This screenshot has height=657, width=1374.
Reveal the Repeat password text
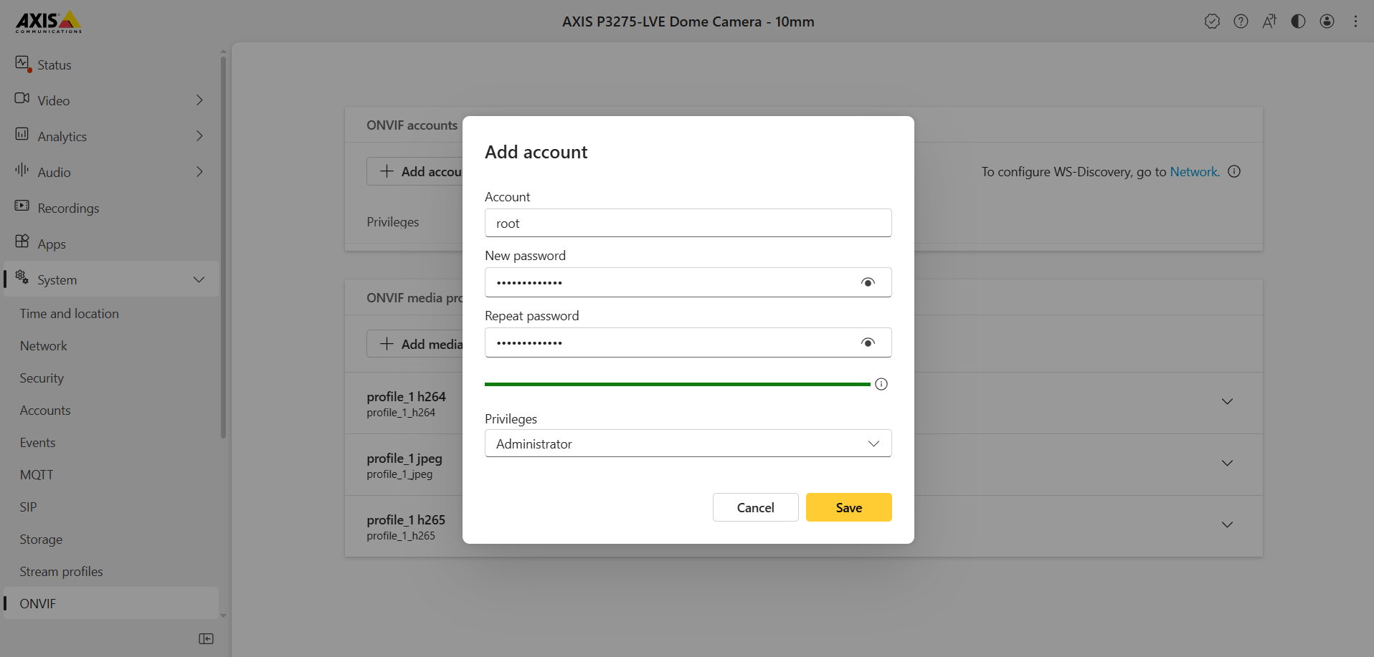(868, 342)
